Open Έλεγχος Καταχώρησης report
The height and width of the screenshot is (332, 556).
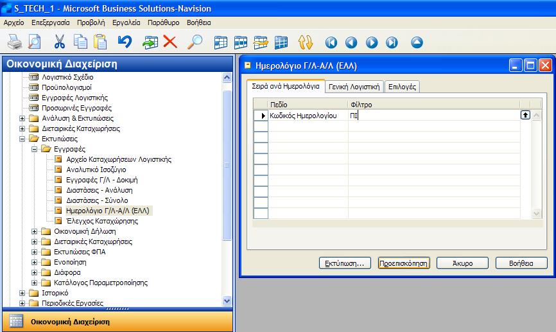[102, 221]
